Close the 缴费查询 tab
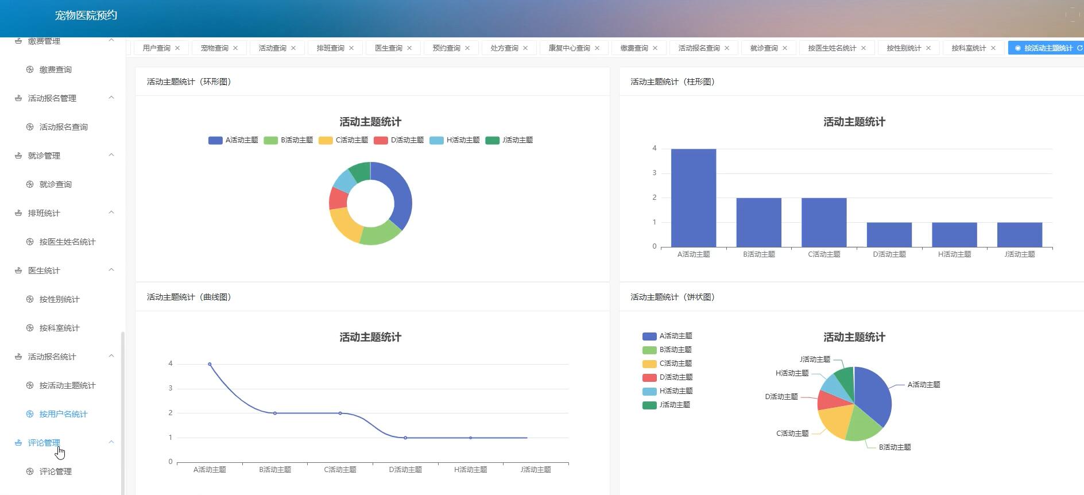Viewport: 1084px width, 495px height. point(655,48)
